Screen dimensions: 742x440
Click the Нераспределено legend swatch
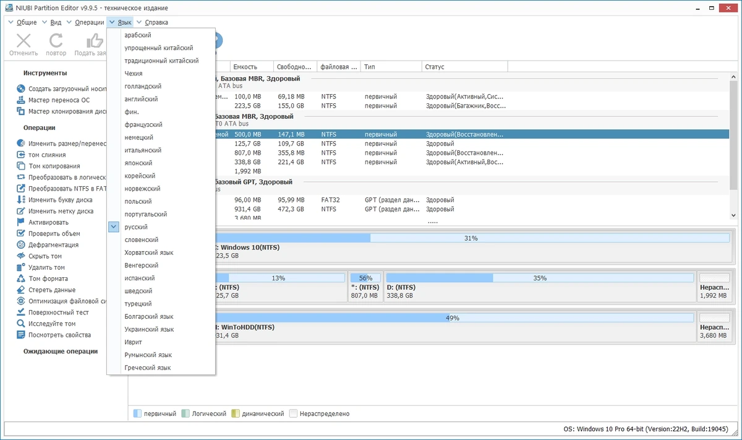coord(294,413)
